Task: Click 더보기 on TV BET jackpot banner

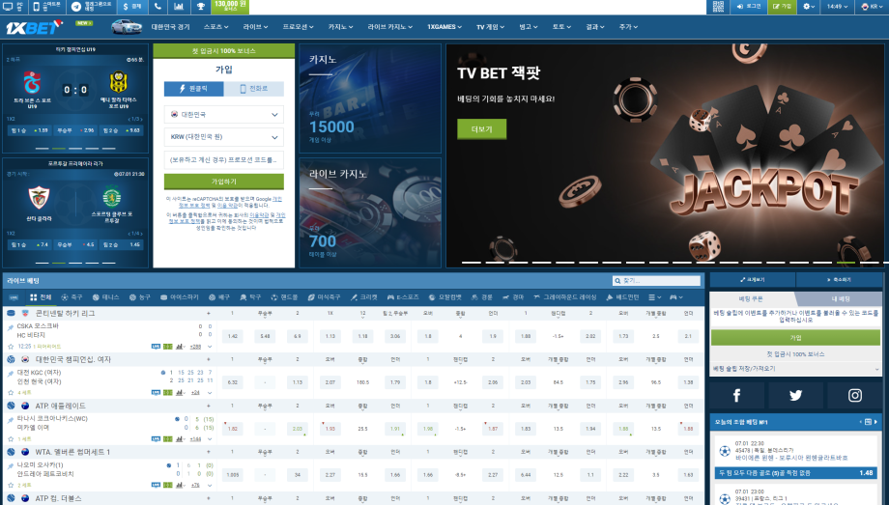Action: [482, 129]
